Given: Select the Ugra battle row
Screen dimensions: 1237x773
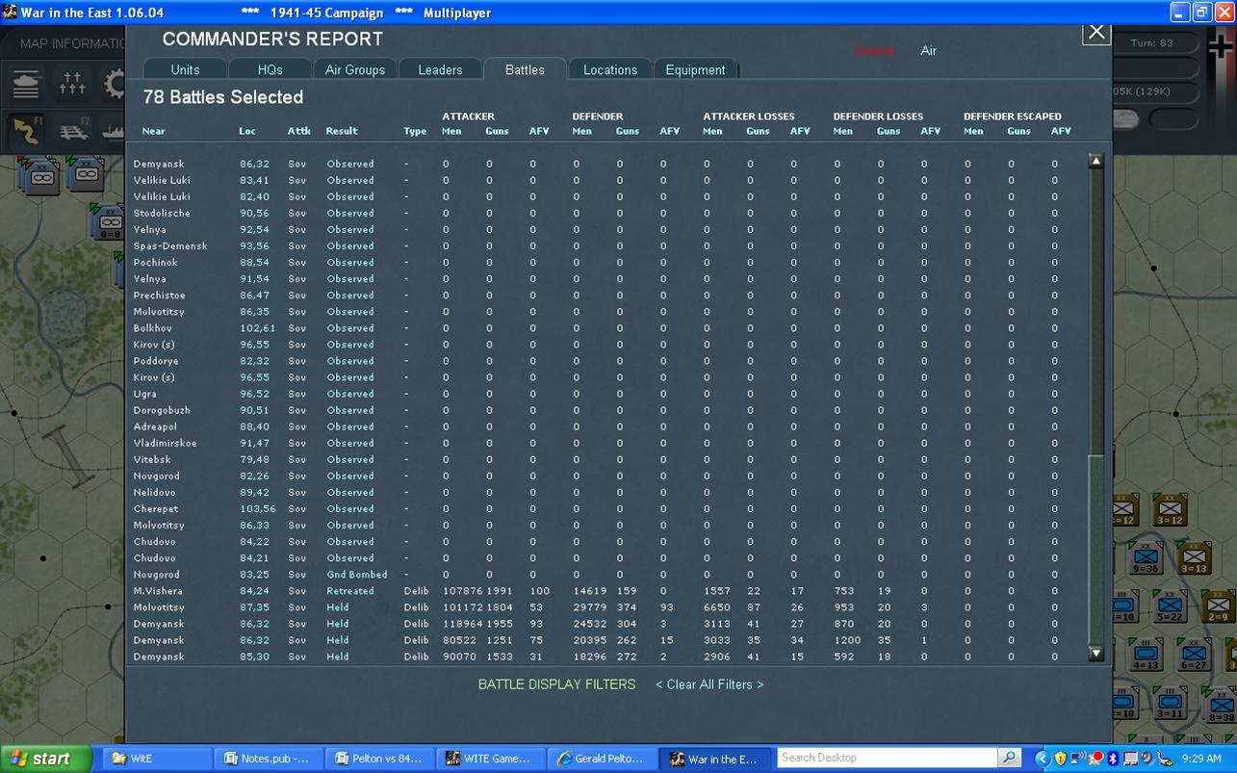Looking at the screenshot, I should [606, 394].
